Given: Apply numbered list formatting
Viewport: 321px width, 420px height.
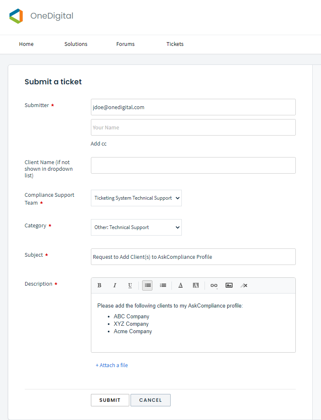Looking at the screenshot, I should coord(163,285).
